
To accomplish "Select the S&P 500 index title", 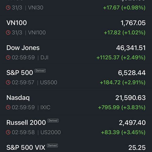I will coord(20,73).
